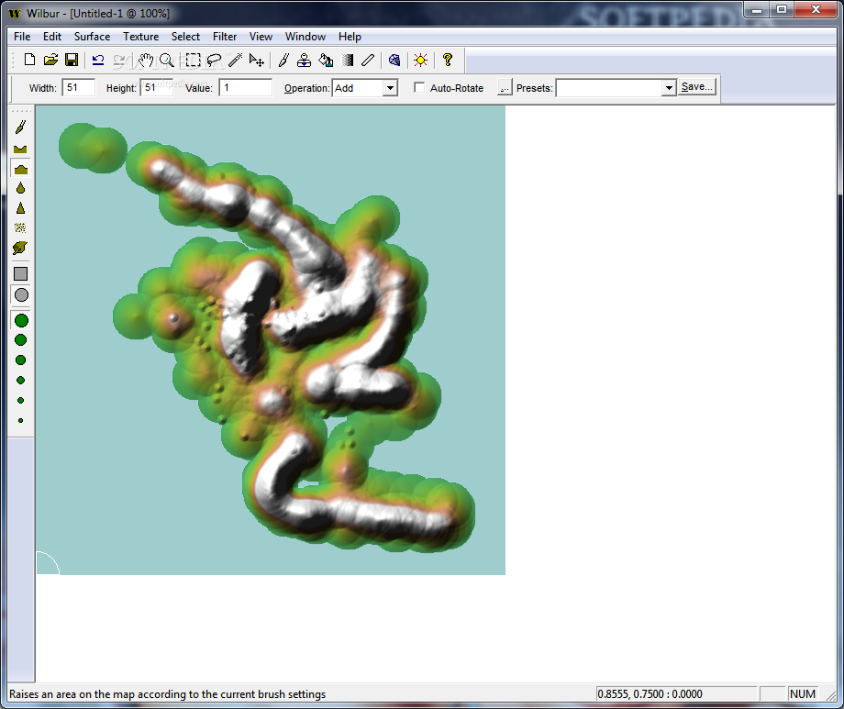Select the stamp tool in toolbar
The image size is (844, 709).
tap(305, 60)
